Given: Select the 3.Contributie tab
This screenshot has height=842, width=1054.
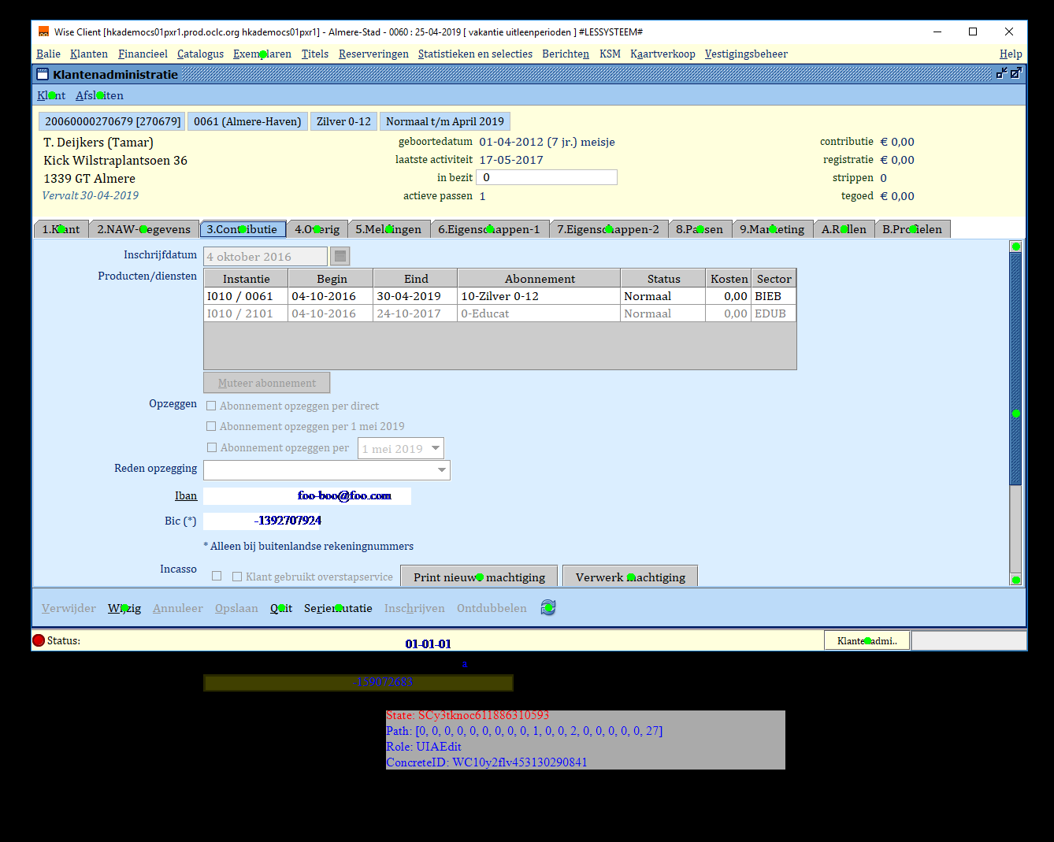Looking at the screenshot, I should (x=243, y=229).
